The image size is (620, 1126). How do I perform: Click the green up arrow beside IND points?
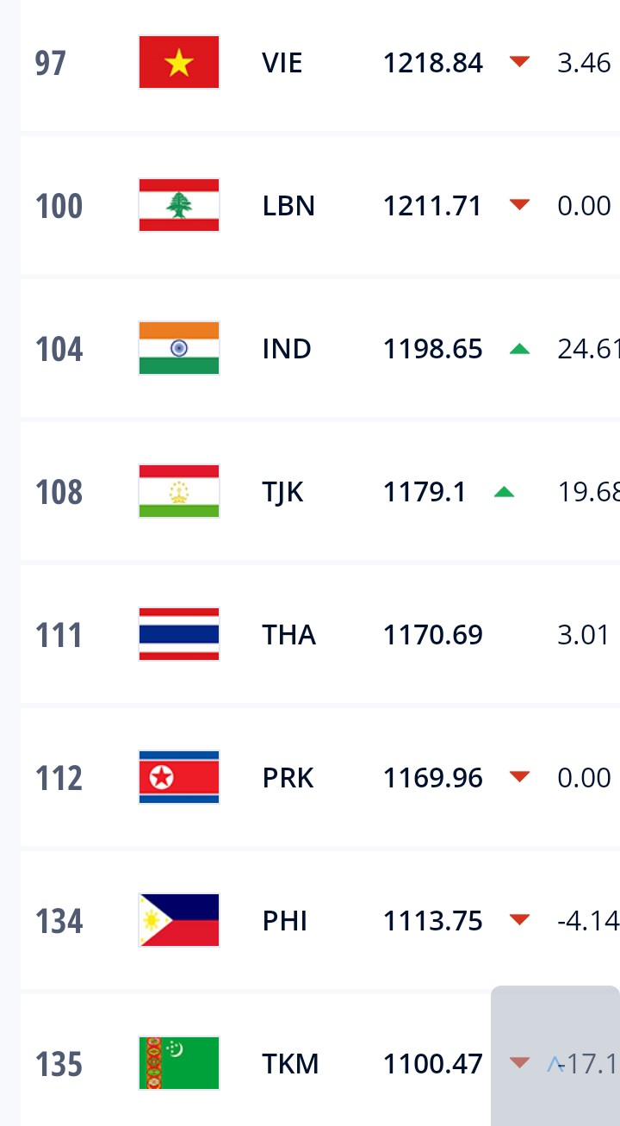click(519, 349)
